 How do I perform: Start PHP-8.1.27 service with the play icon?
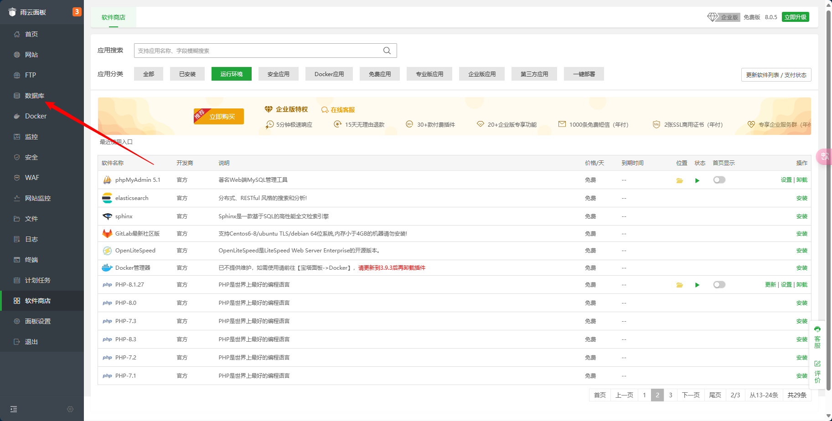[697, 284]
